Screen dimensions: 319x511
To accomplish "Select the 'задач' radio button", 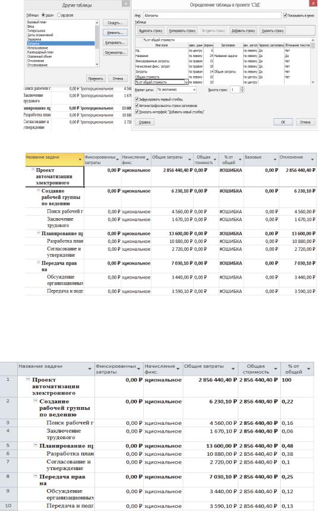I will (43, 15).
